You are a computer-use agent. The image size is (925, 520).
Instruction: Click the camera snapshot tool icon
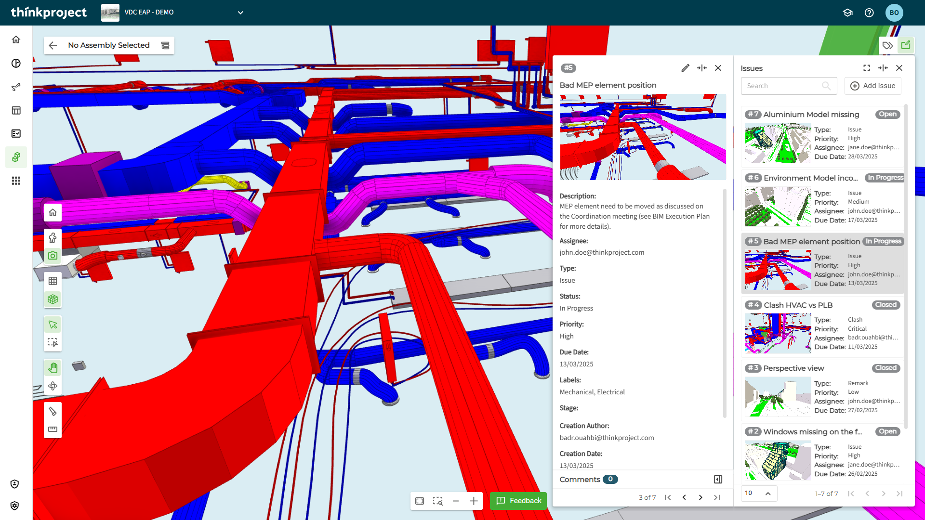[x=53, y=256]
